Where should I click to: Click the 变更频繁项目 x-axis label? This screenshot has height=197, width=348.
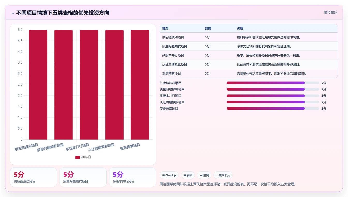pos(130,147)
